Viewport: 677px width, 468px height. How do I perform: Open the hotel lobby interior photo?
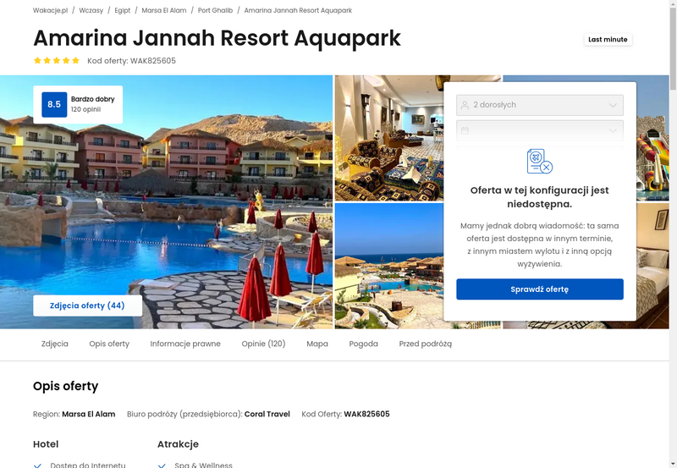(x=389, y=138)
